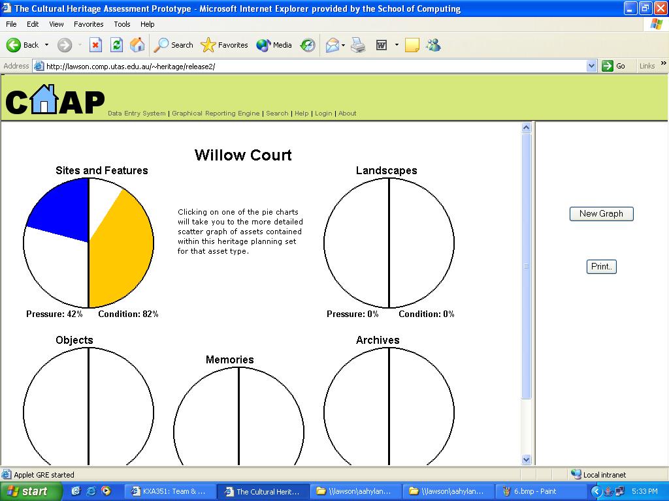
Task: Refresh the current page
Action: click(116, 45)
